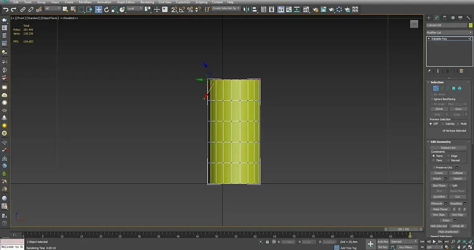The image size is (474, 250).
Task: Enable Ignore Backfacing checkbox
Action: click(x=432, y=99)
